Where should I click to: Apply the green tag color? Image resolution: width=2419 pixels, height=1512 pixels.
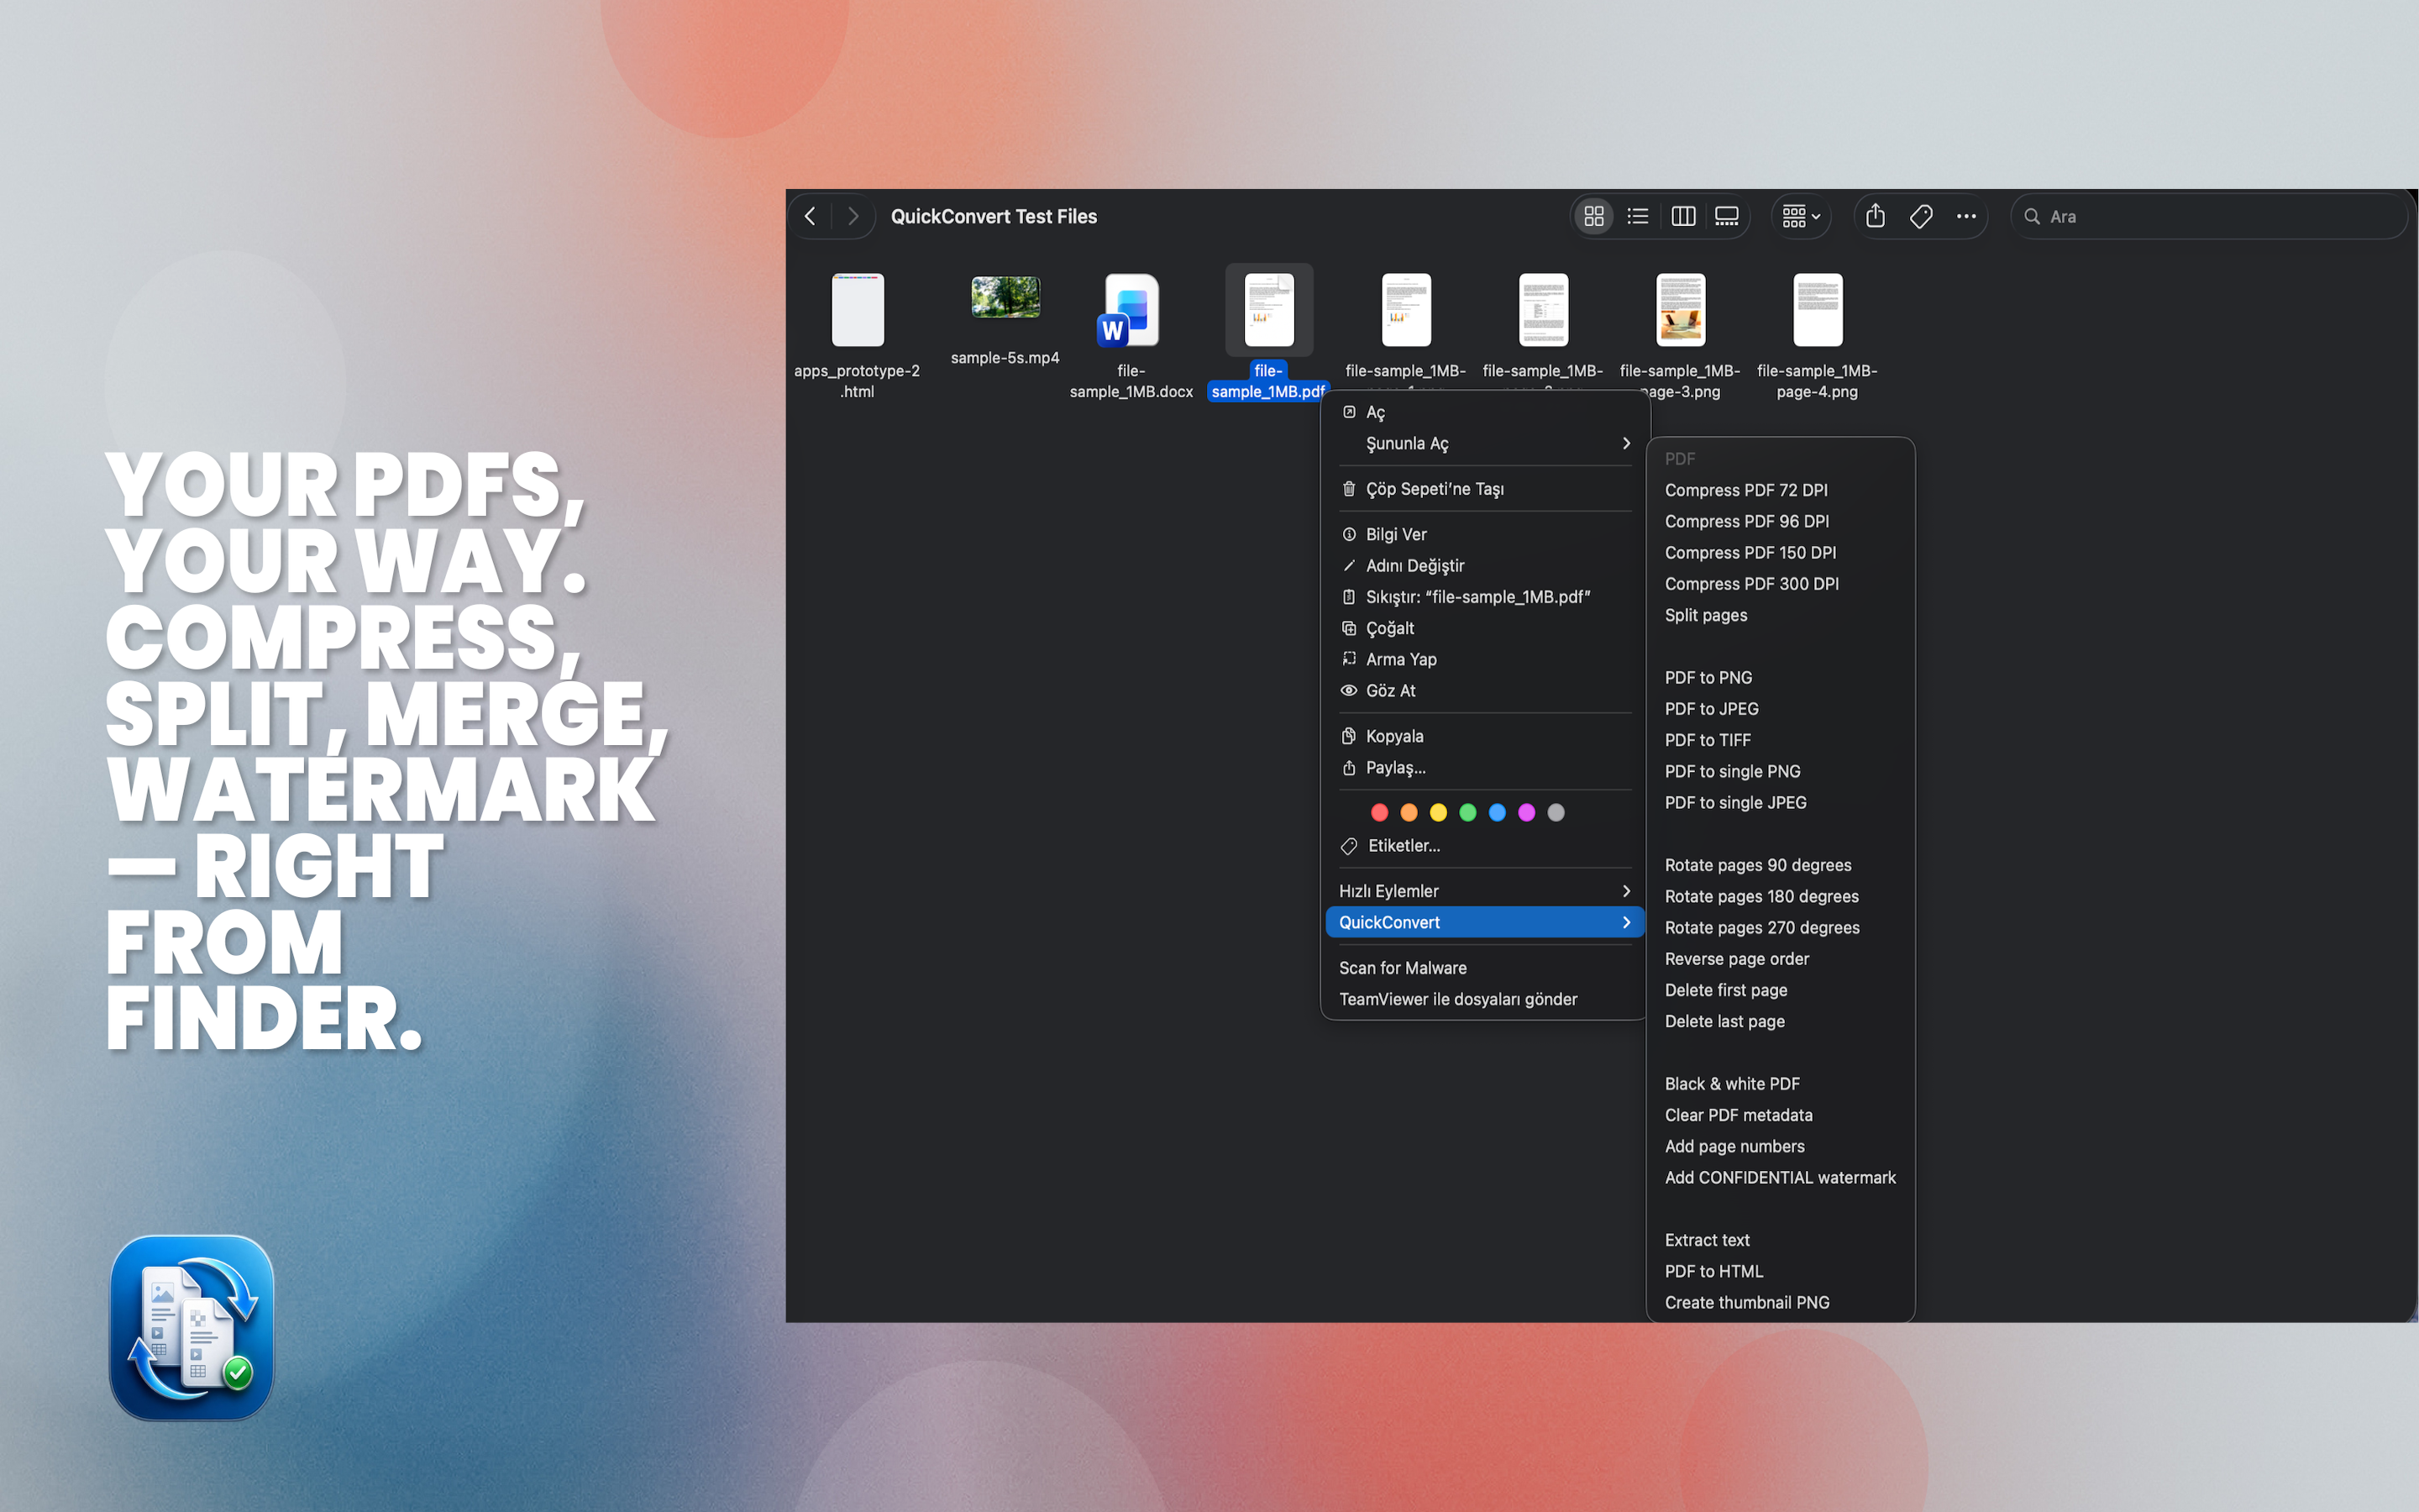click(1467, 812)
